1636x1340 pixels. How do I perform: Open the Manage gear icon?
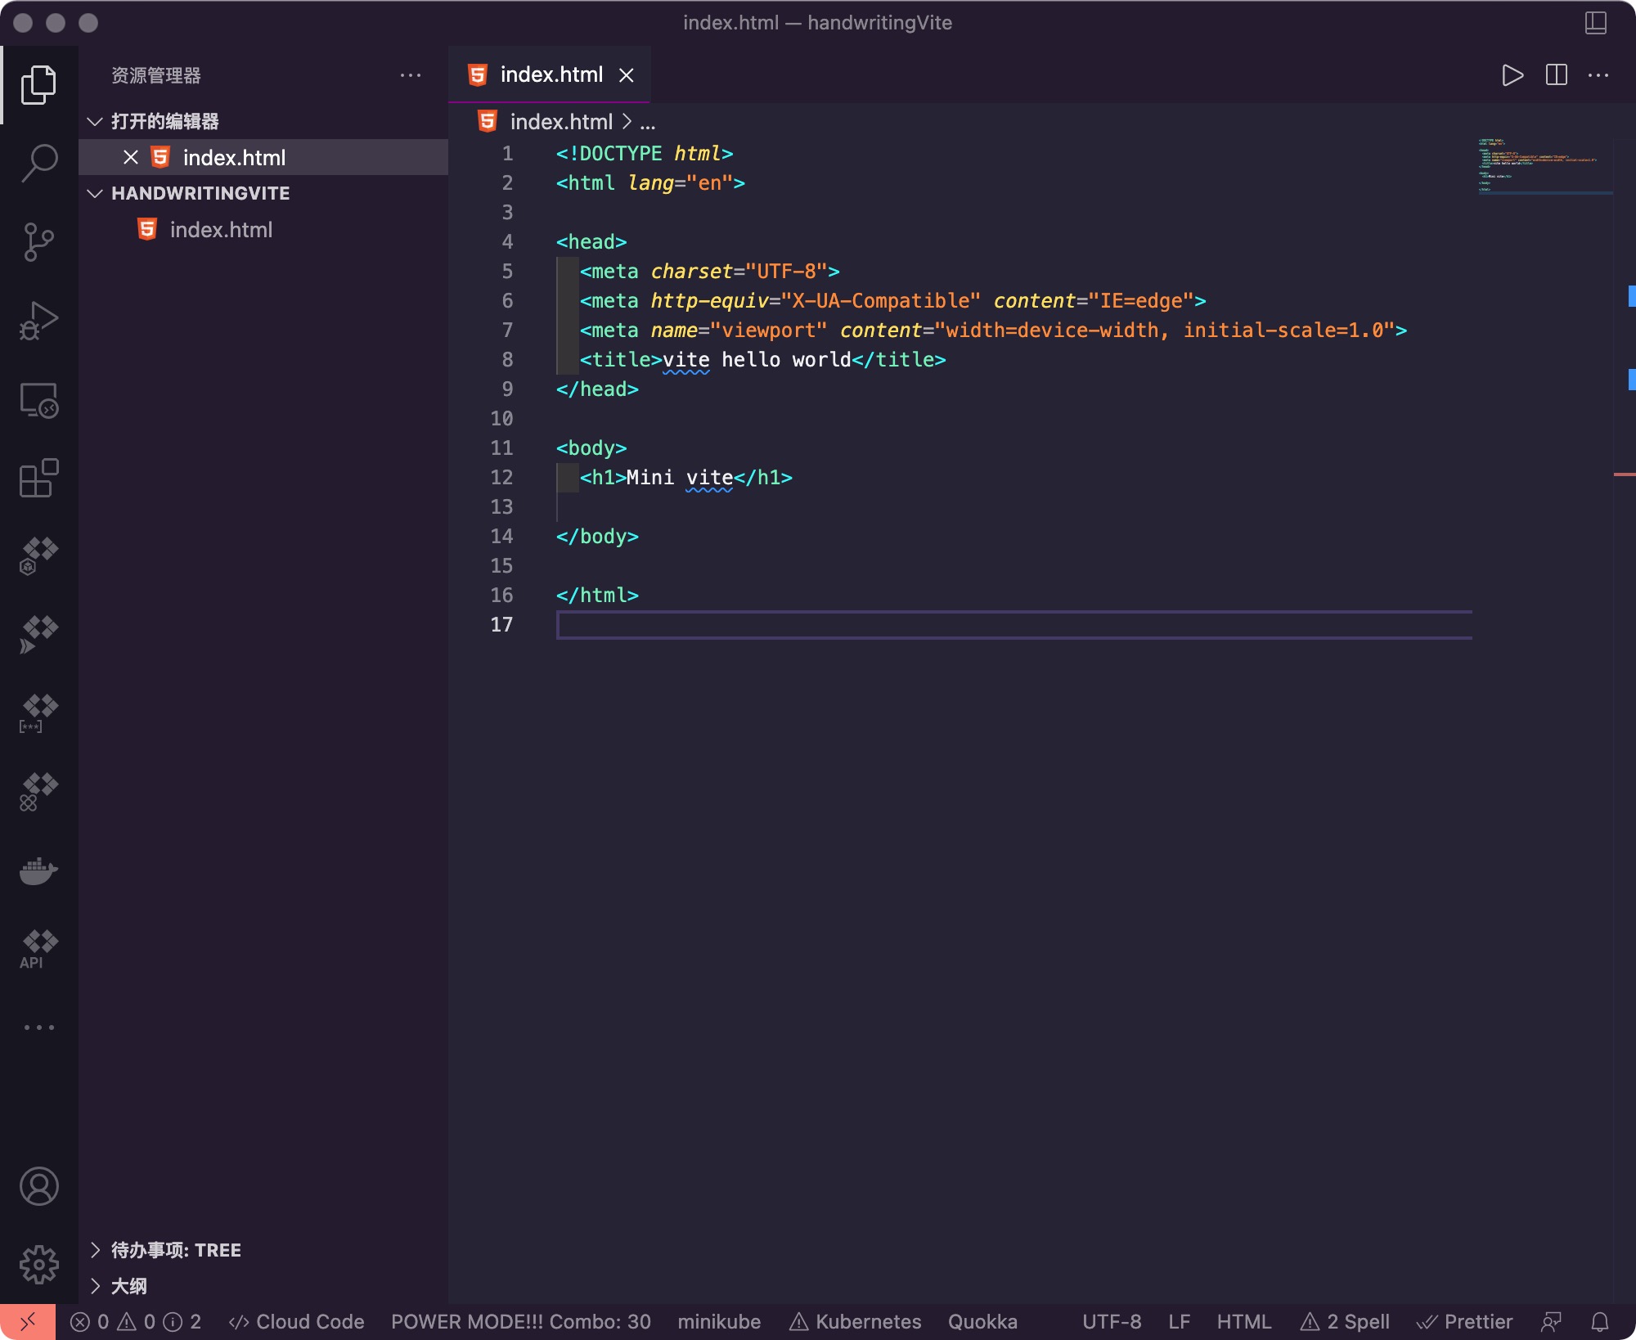(38, 1265)
